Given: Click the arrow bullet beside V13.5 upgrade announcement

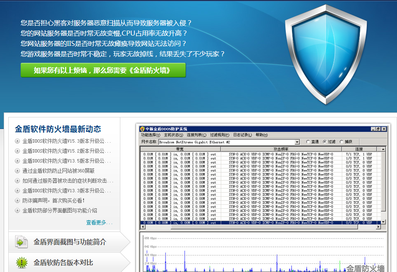Looking at the screenshot, I should pyautogui.click(x=17, y=161).
